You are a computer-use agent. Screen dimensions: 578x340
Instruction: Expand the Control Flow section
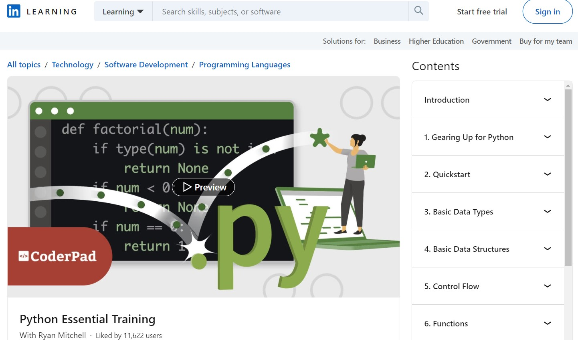(x=488, y=286)
